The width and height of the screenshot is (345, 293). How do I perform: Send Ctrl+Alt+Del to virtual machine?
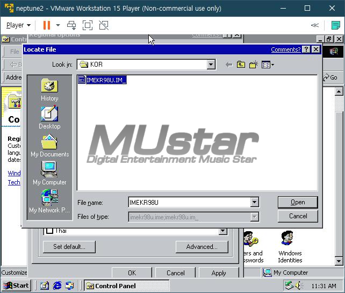click(x=71, y=25)
